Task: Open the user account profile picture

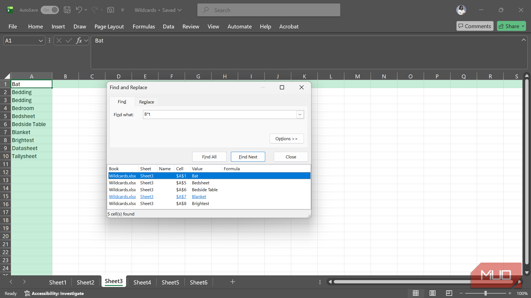Action: tap(461, 10)
